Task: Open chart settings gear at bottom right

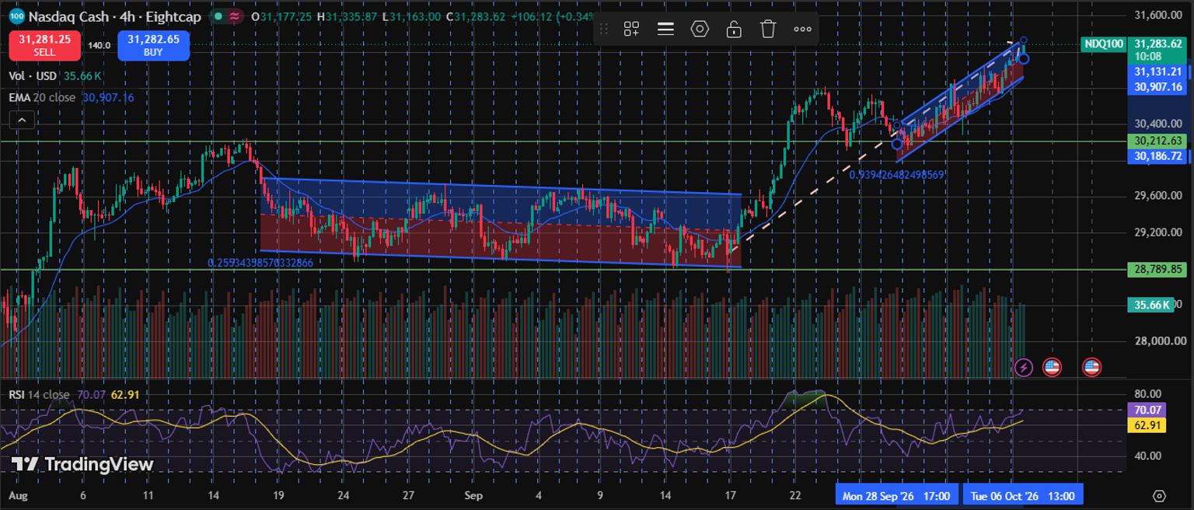Action: 1159,496
